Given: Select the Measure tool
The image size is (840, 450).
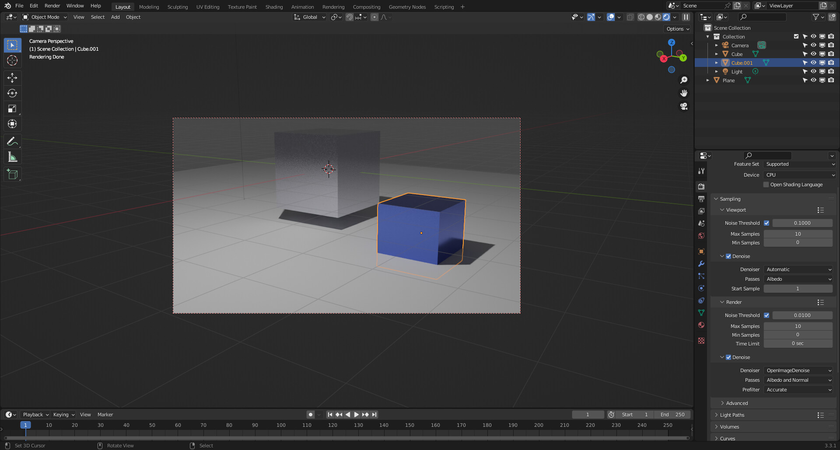Looking at the screenshot, I should (x=12, y=157).
